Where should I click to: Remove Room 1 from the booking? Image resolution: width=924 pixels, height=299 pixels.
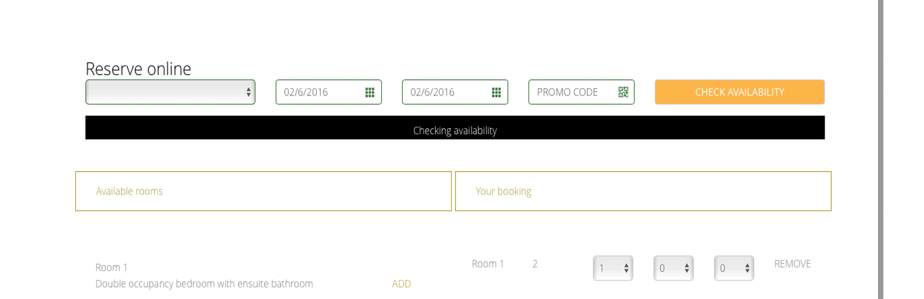pyautogui.click(x=792, y=264)
